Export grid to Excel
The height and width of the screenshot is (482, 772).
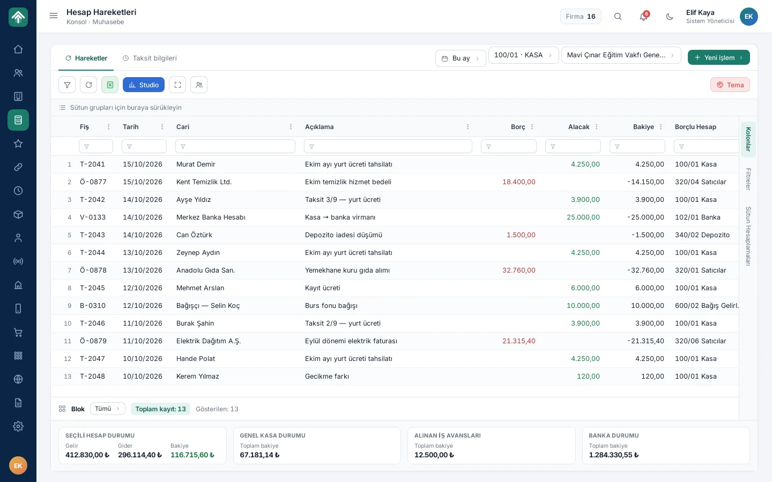pos(110,85)
